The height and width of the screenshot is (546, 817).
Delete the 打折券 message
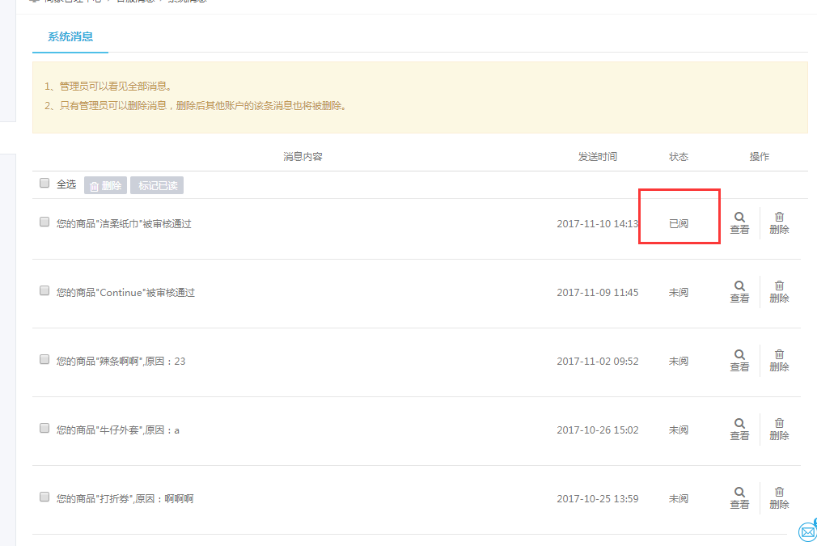click(779, 493)
